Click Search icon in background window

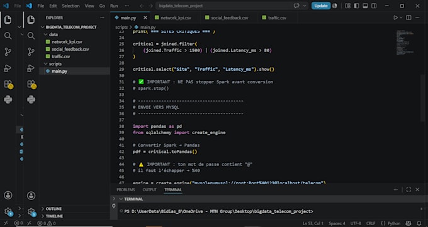(8, 36)
